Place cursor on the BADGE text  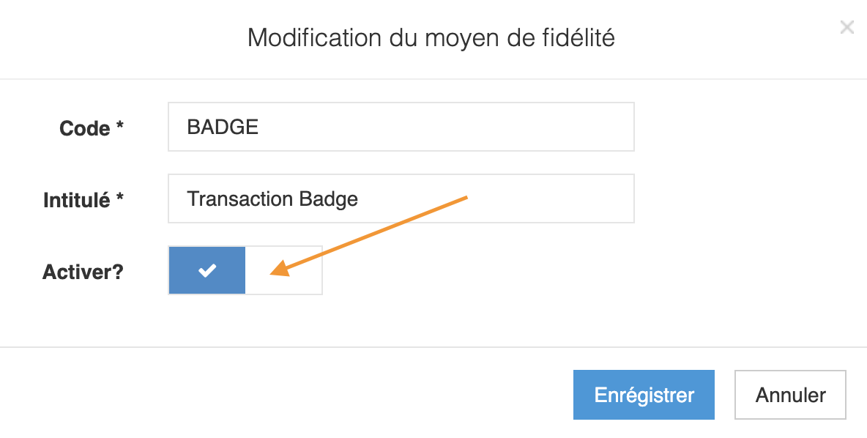click(x=223, y=127)
